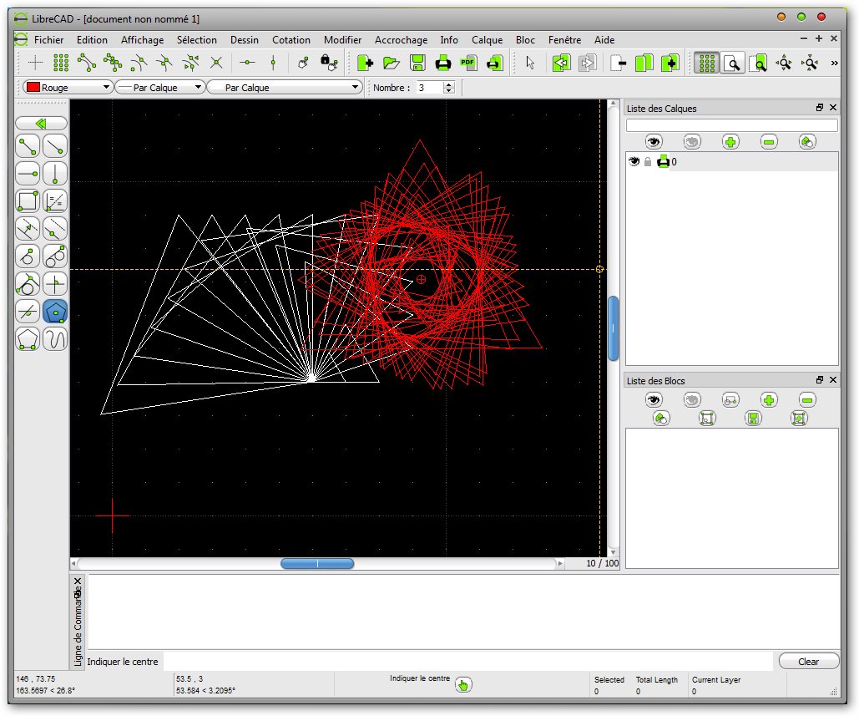Open the Dessin menu
Viewport: 859px width, 716px height.
(245, 39)
